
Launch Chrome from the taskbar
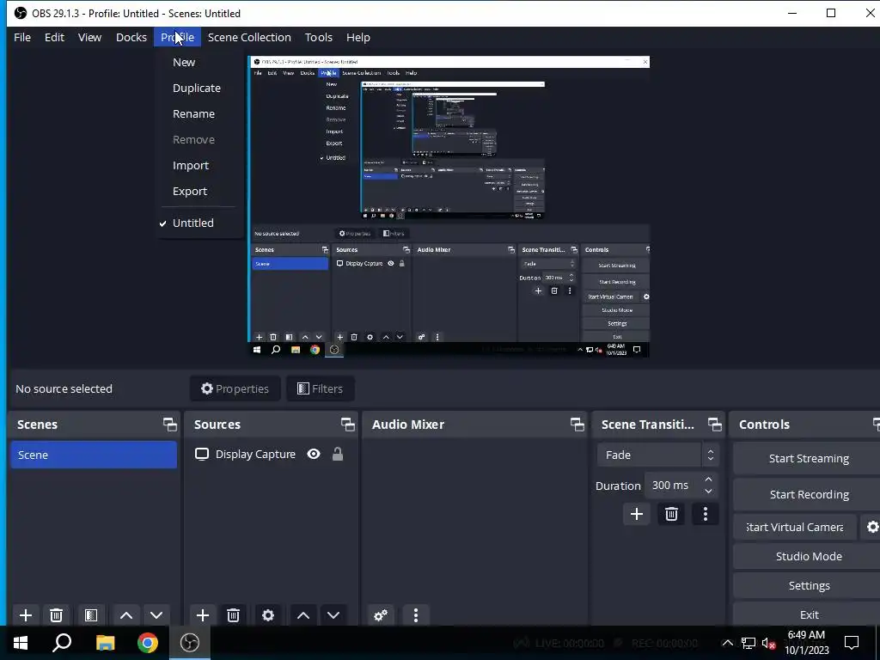[x=148, y=643]
